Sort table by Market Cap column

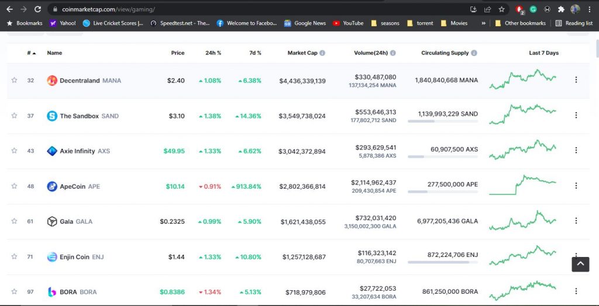pyautogui.click(x=302, y=53)
